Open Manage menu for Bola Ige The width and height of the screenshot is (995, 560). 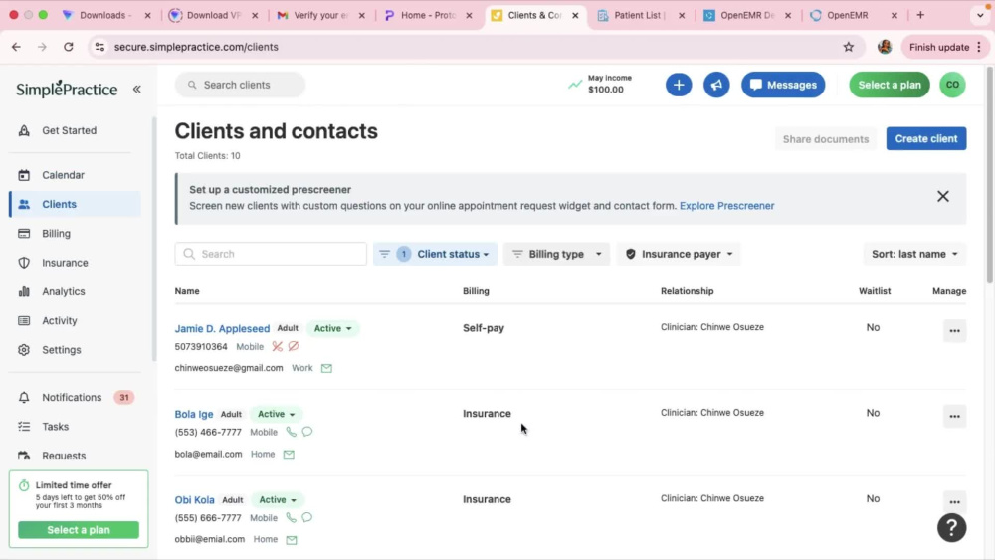pyautogui.click(x=954, y=417)
